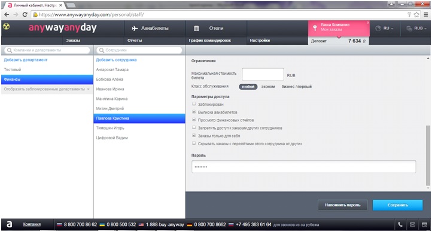Focus the Пароль input field
The height and width of the screenshot is (232, 432).
303,167
